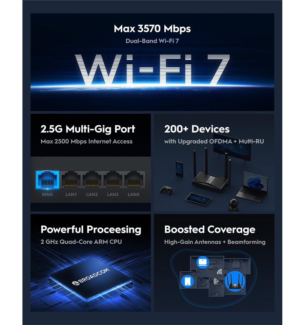This screenshot has width=305, height=325.
Task: Click the router icon in blue circle
Action: tap(235, 282)
